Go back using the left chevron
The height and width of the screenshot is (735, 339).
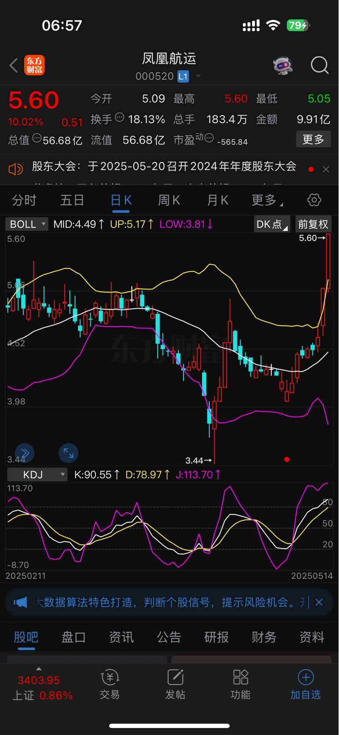tap(14, 66)
